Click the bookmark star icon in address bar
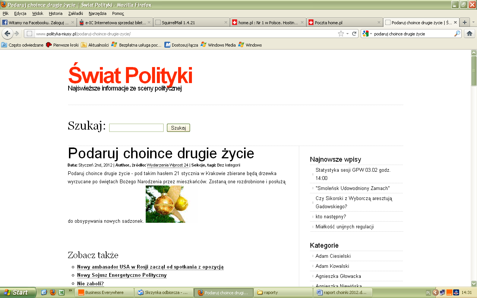 (341, 34)
